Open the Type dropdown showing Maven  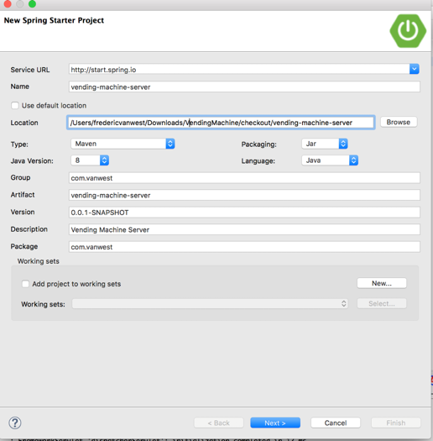click(x=123, y=144)
